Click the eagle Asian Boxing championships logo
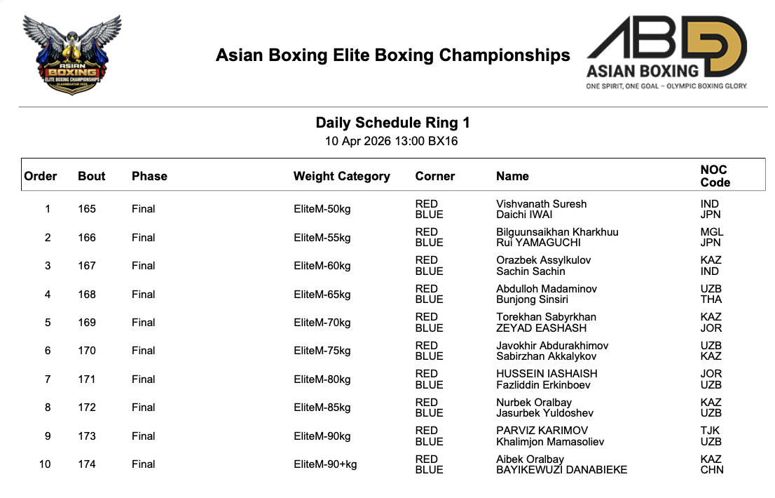The image size is (775, 498). pos(72,55)
